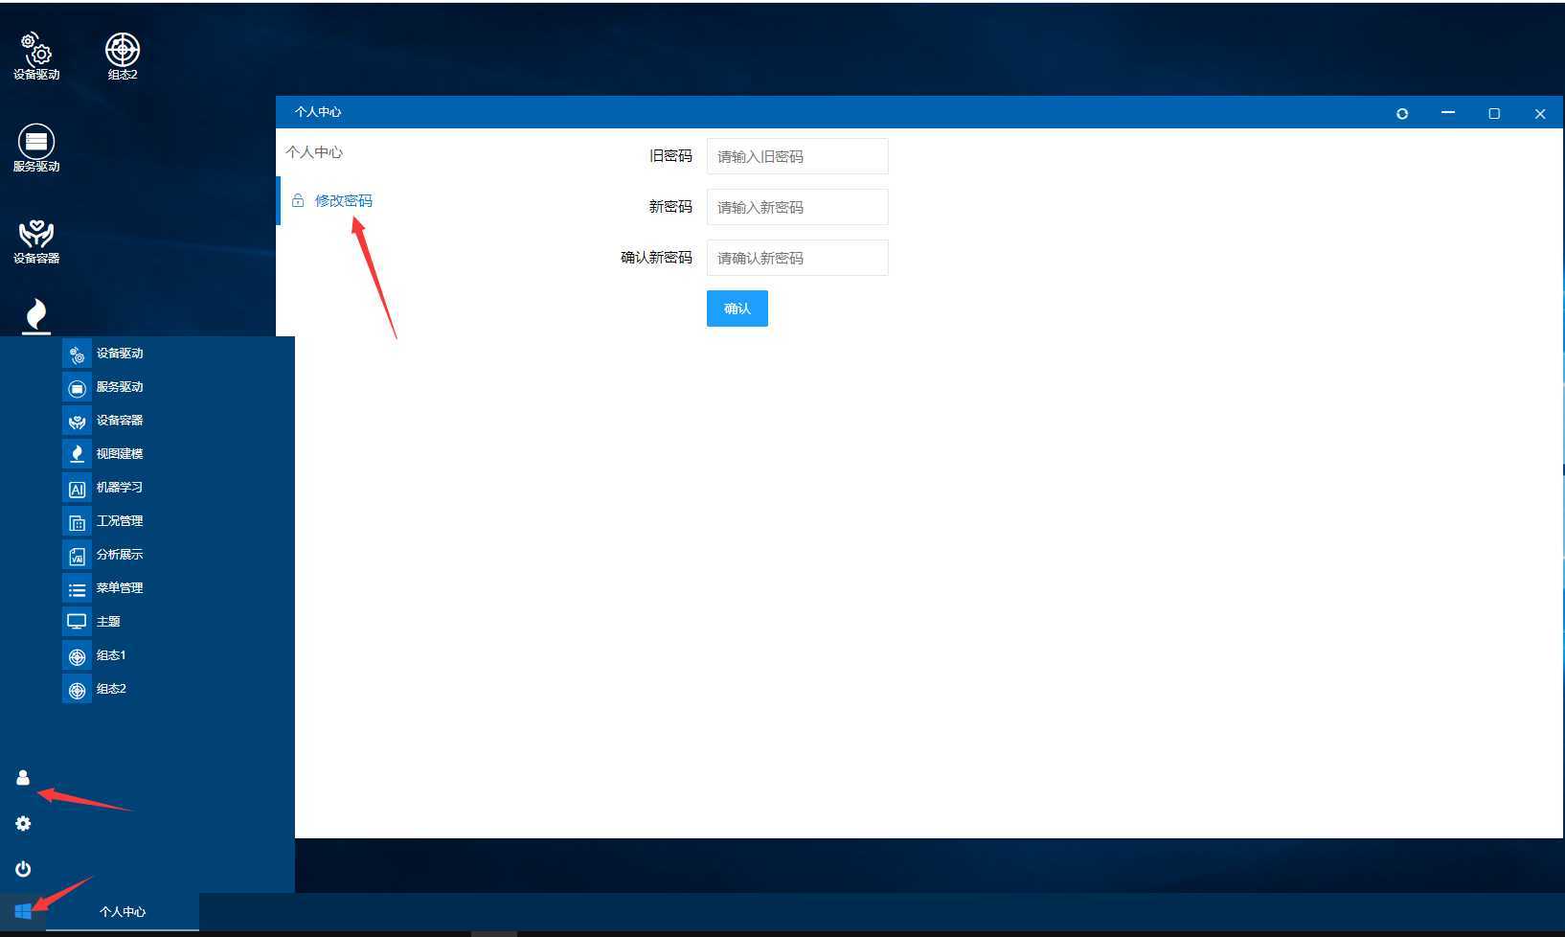
Task: Click the Windows start button
Action: tap(23, 911)
